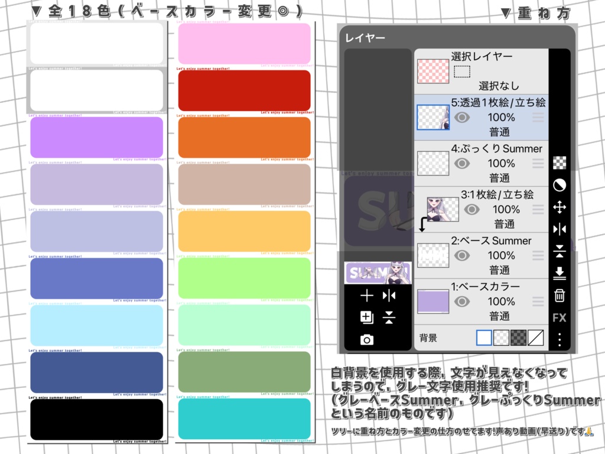Tap layer 5 透過1枚絵/立ち絵 thumbnail

(x=433, y=118)
